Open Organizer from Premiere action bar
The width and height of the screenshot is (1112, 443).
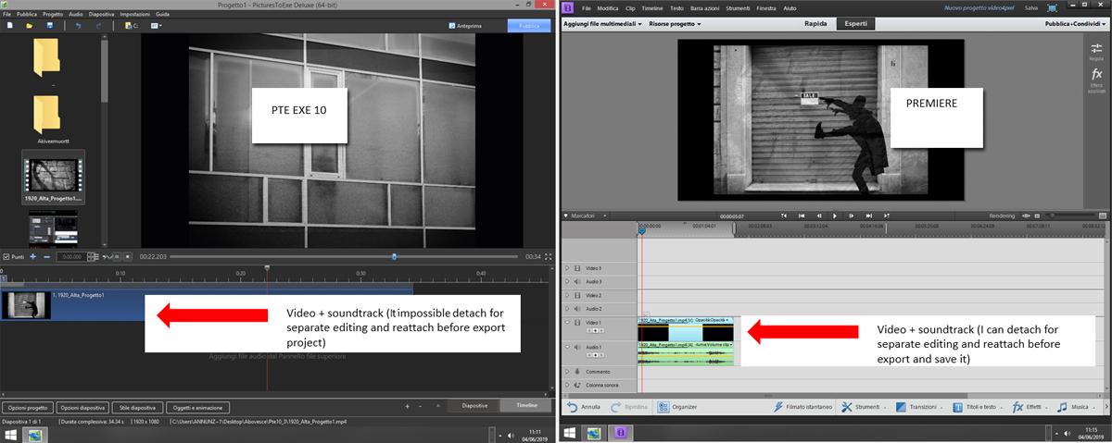(678, 406)
